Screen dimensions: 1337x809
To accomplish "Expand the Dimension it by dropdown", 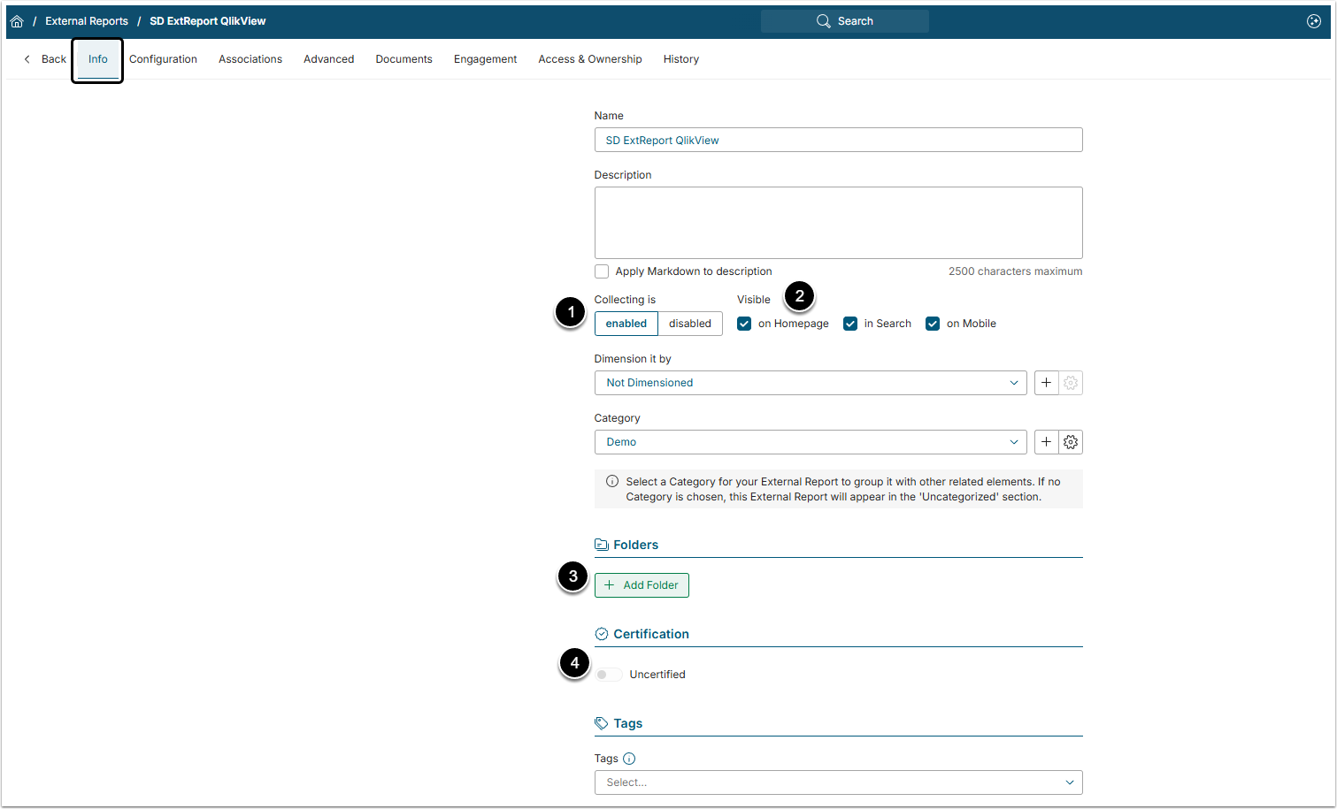I will [810, 383].
